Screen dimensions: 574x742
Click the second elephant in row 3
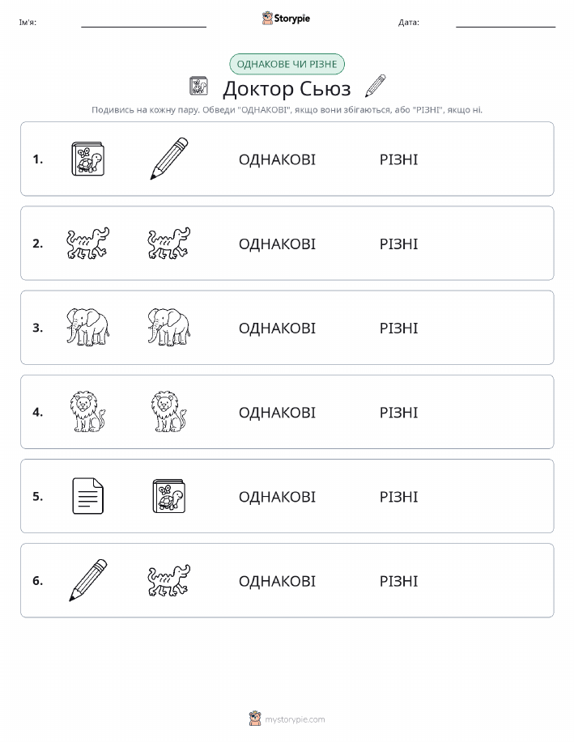(x=169, y=327)
